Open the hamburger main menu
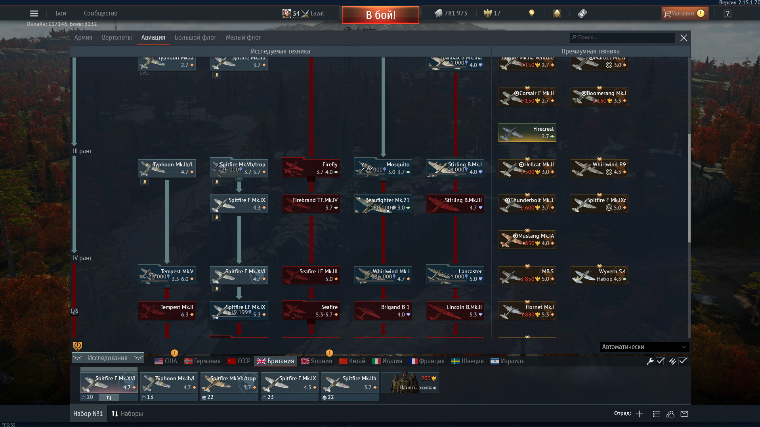 coord(34,13)
